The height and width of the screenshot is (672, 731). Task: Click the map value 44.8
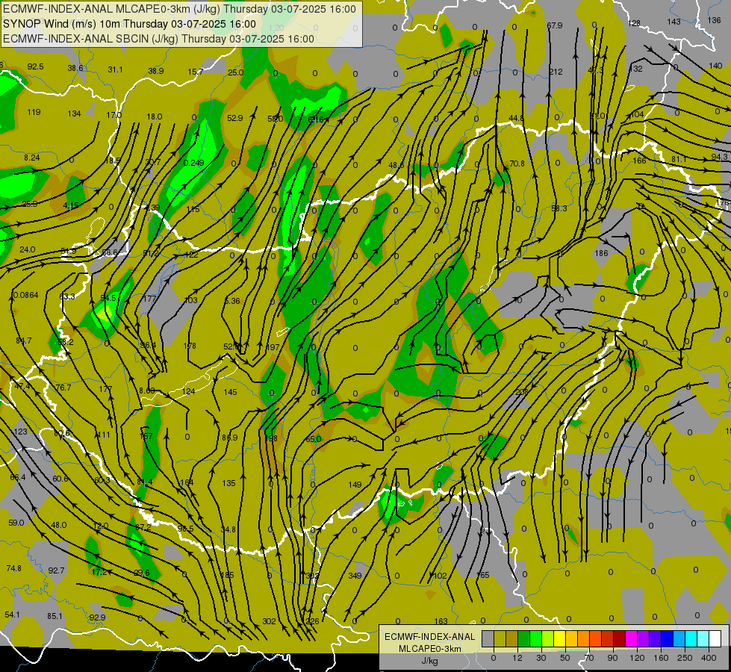pos(517,119)
